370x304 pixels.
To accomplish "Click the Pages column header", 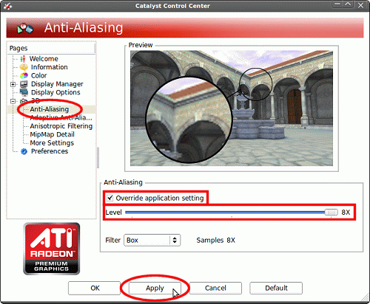I will [x=51, y=48].
